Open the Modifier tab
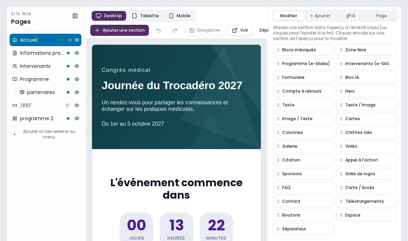408x241 pixels. coord(288,16)
